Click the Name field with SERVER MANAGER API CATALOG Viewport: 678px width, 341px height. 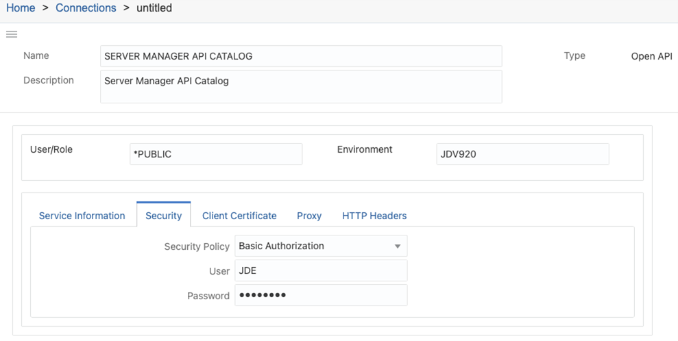click(x=301, y=56)
